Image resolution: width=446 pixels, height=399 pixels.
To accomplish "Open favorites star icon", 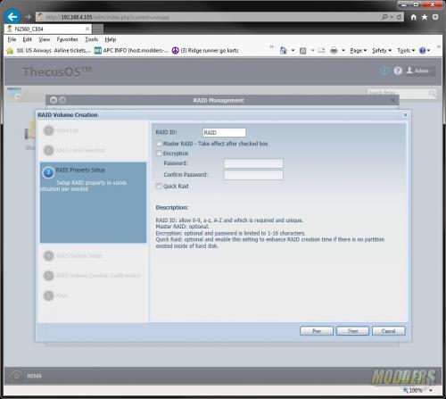I will click(x=425, y=17).
